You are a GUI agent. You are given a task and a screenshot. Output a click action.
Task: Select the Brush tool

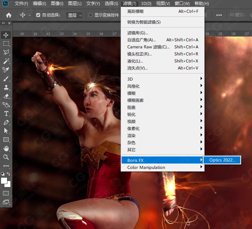pyautogui.click(x=6, y=79)
